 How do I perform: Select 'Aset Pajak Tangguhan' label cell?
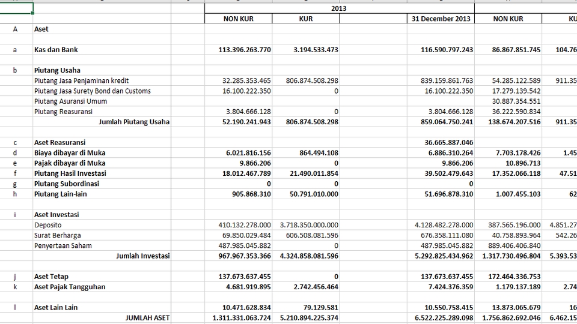tap(102, 286)
